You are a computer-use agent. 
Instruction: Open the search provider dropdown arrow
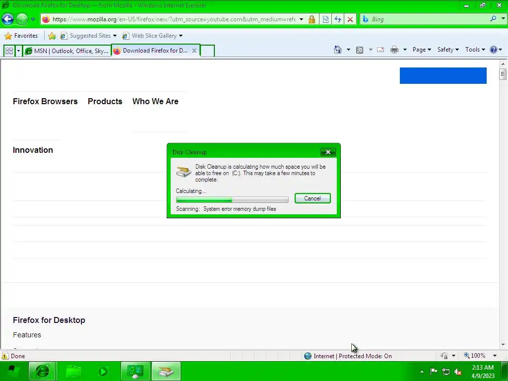(503, 19)
